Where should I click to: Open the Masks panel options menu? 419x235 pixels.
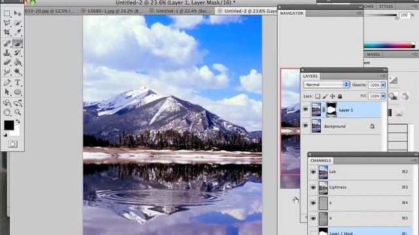point(414,54)
